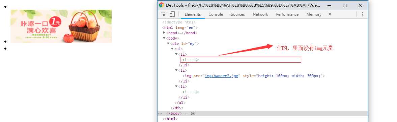Select the doctype html line
The height and width of the screenshot is (122, 397).
[179, 22]
